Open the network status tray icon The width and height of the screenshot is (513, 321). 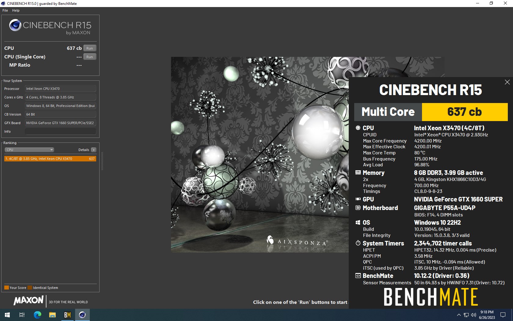point(466,315)
